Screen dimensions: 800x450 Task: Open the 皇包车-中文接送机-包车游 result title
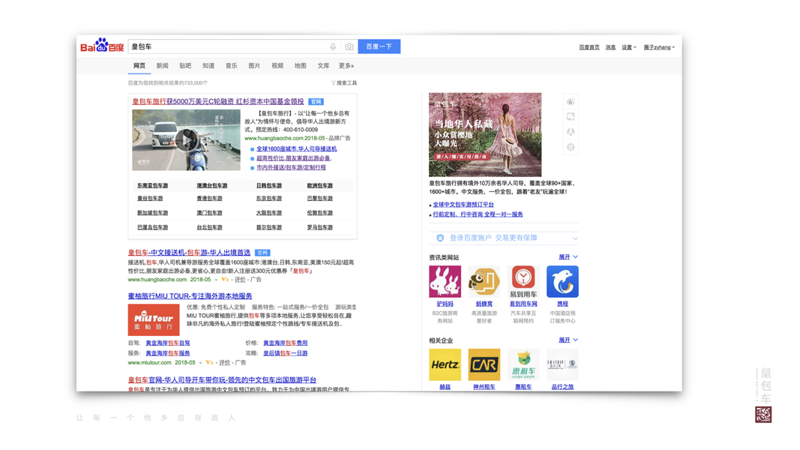point(189,253)
